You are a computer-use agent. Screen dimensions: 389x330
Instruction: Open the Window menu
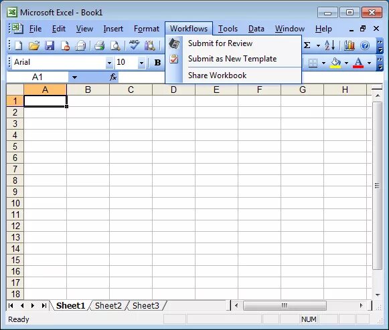pos(289,29)
